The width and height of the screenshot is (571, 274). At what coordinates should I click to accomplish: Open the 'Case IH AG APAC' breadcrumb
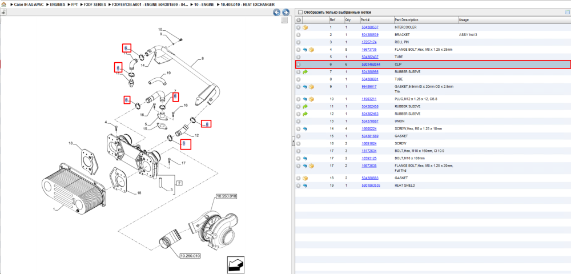(x=29, y=5)
